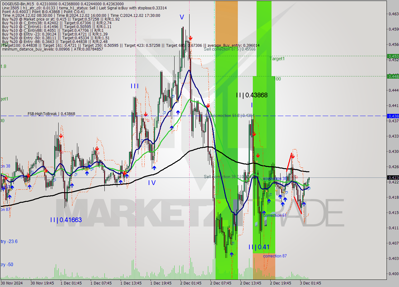Select the green 0.448 price tag on axis
This screenshot has height=287, width=399.
(392, 76)
